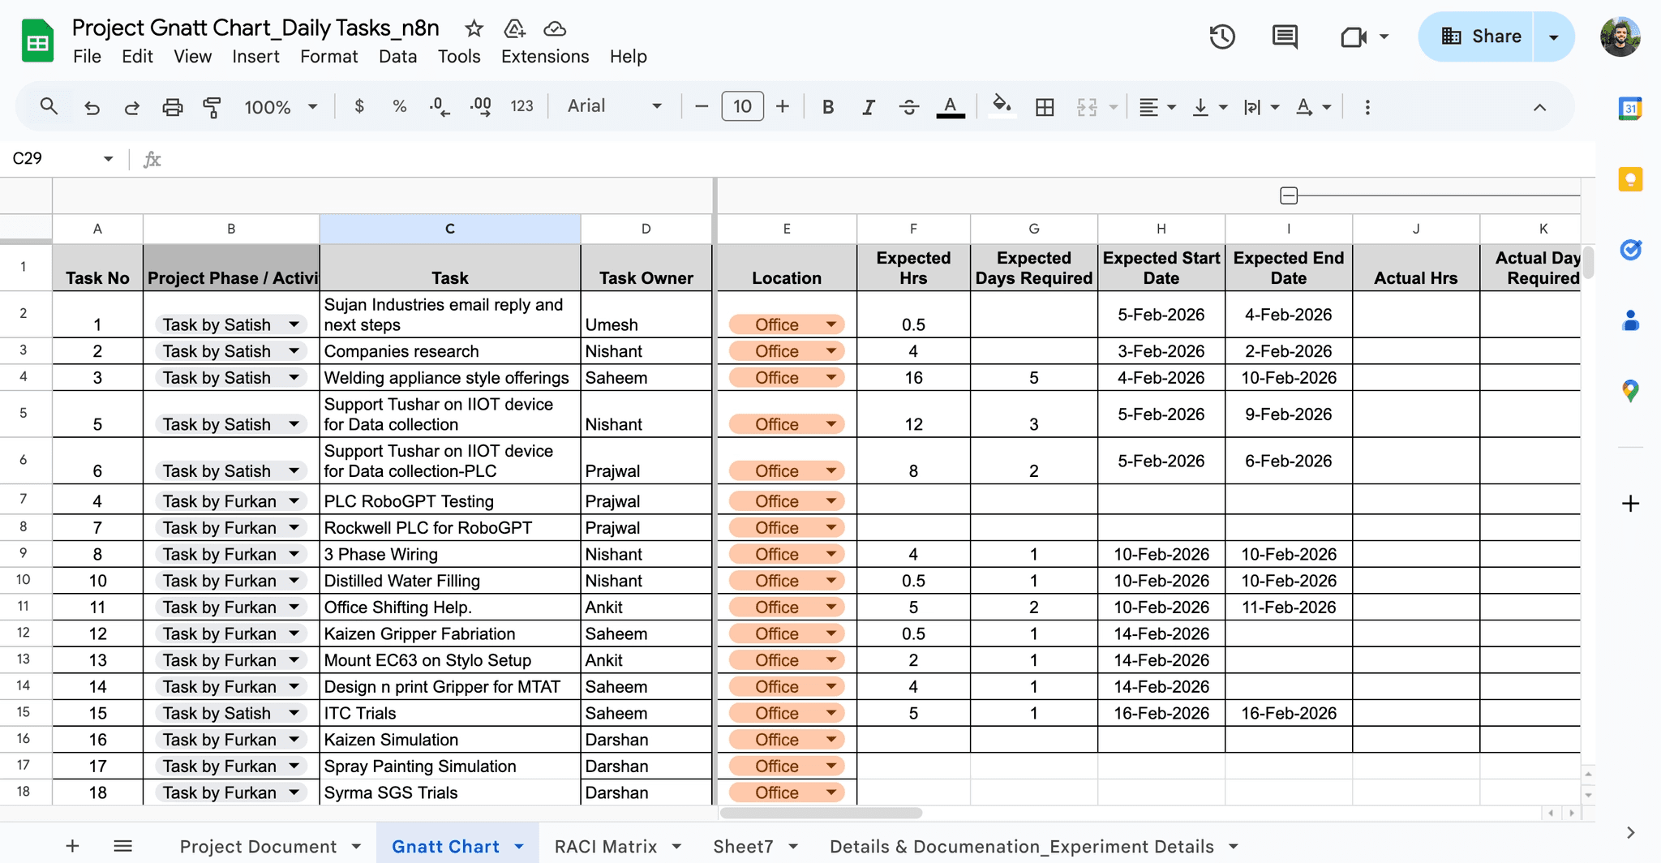Decrease decimal places for the selected cell
This screenshot has width=1661, height=863.
click(x=438, y=106)
